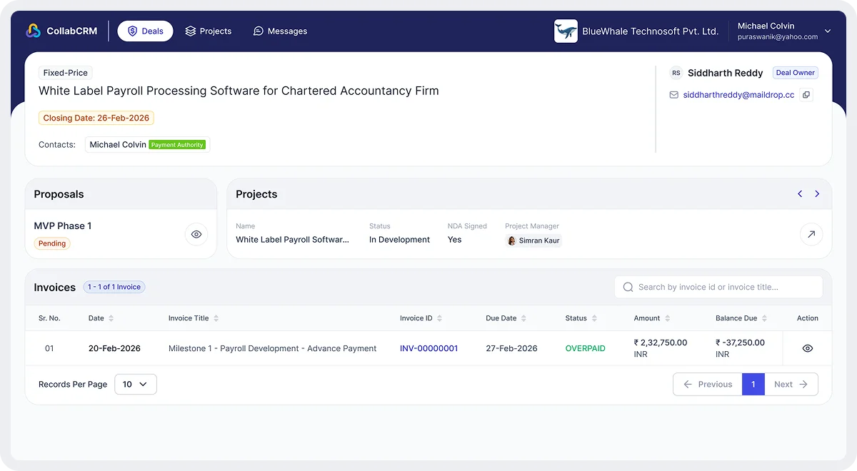
Task: Click Simran Kaur's avatar picture
Action: (511, 240)
